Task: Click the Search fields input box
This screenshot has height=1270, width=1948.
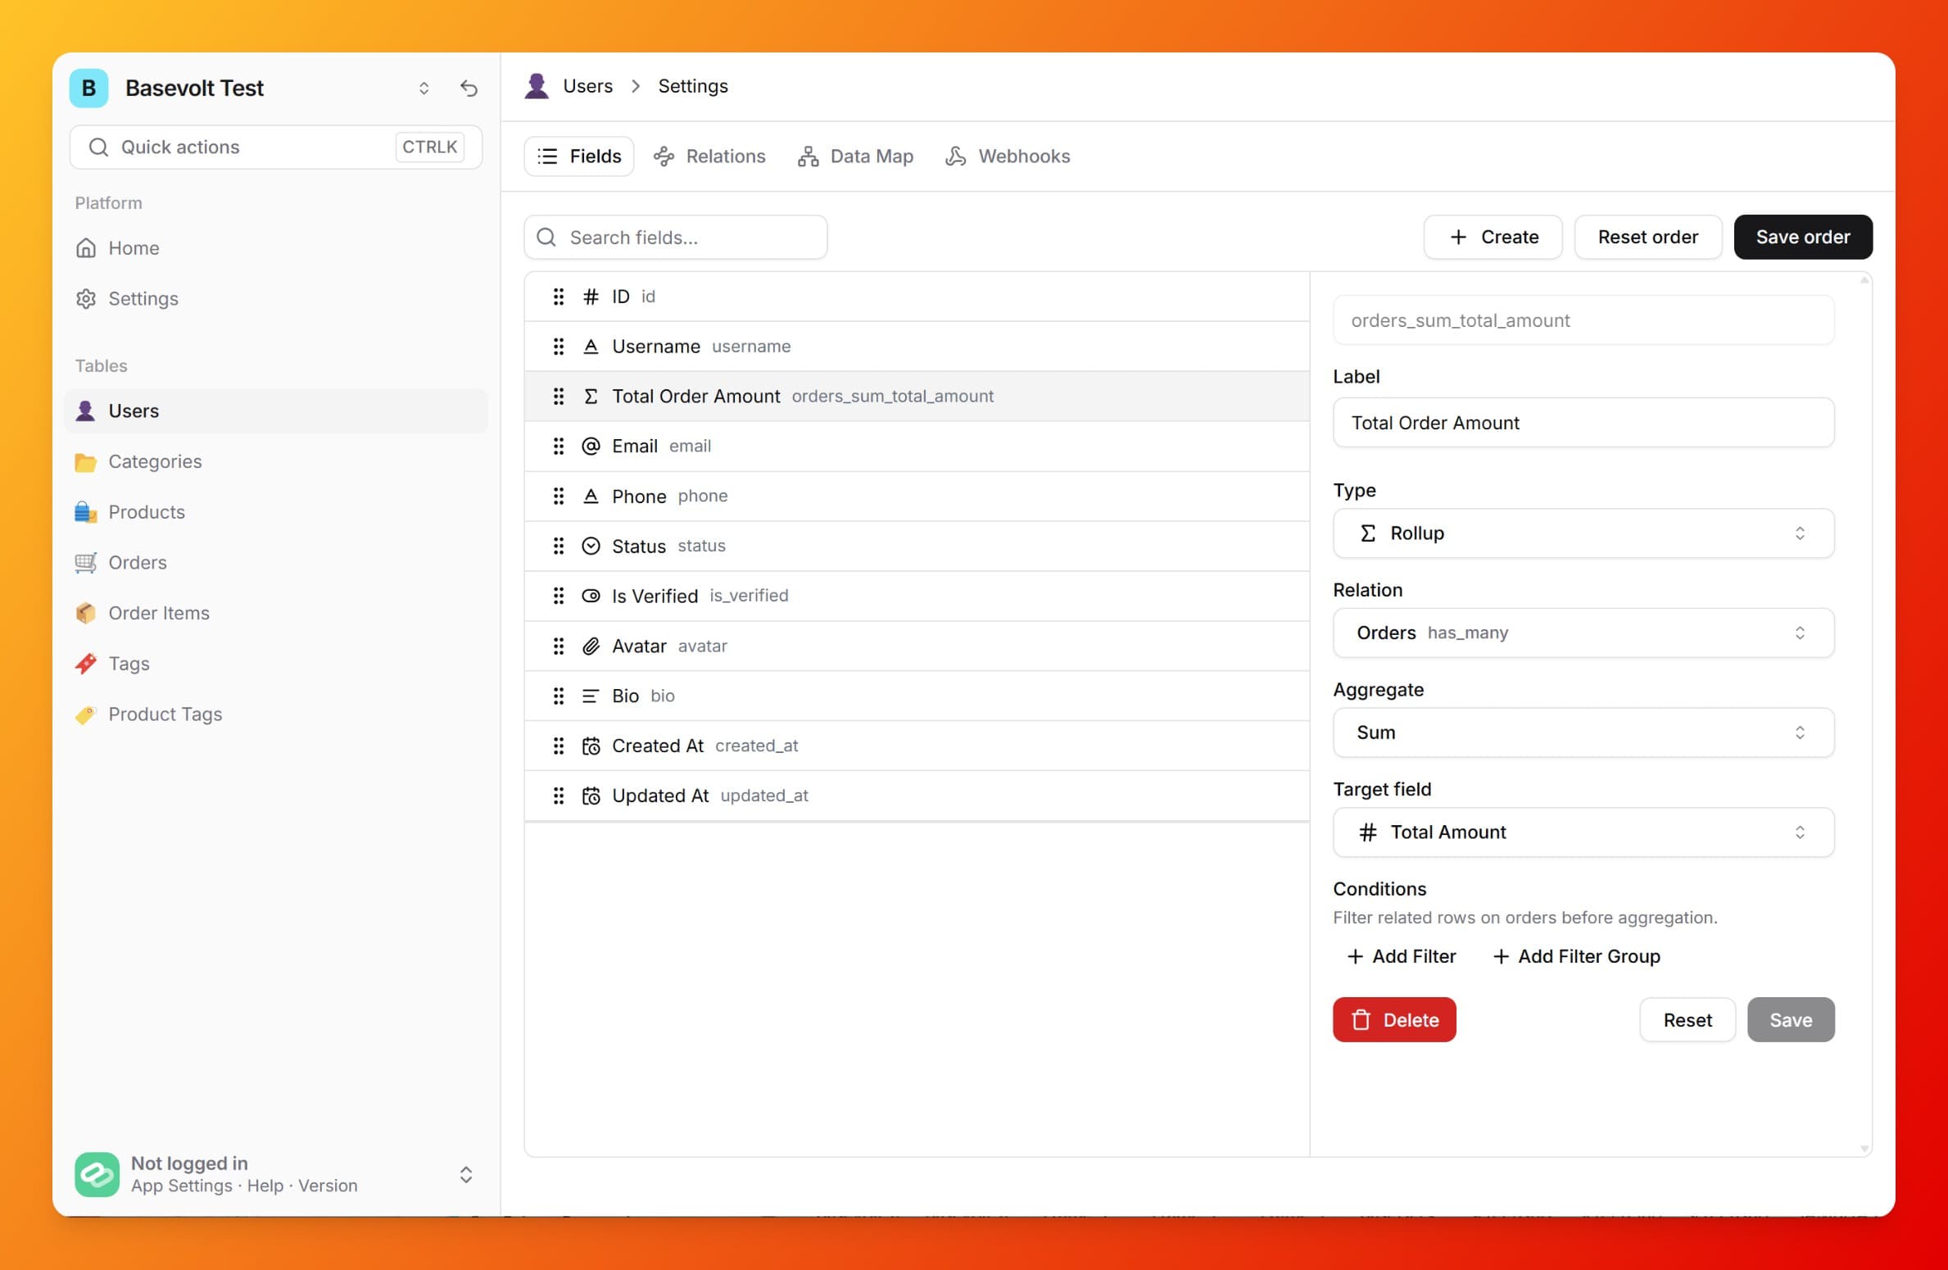Action: [x=675, y=237]
